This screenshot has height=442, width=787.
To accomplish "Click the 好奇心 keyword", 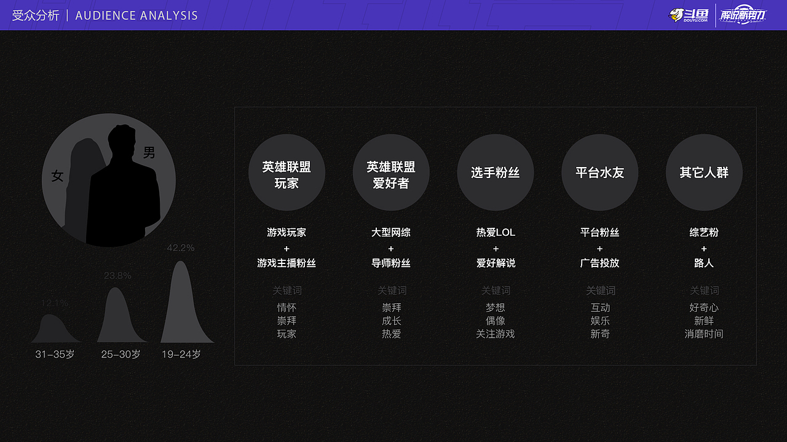I will coord(704,308).
